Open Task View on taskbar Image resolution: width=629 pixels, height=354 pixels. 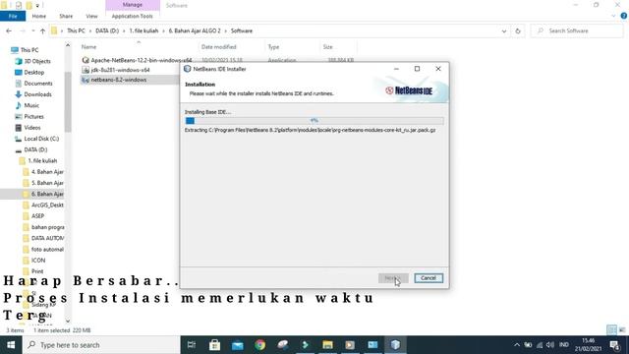point(192,345)
